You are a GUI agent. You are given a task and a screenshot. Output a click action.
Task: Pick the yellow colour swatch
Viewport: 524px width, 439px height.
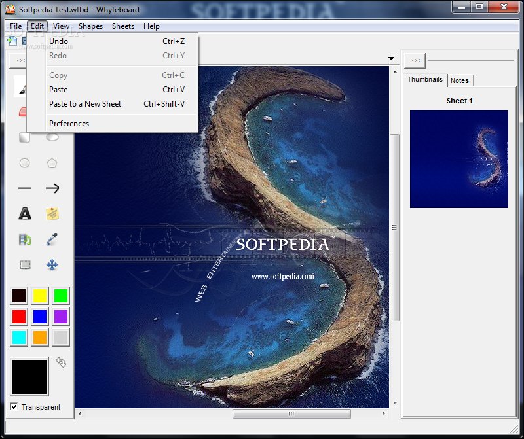[x=40, y=296]
